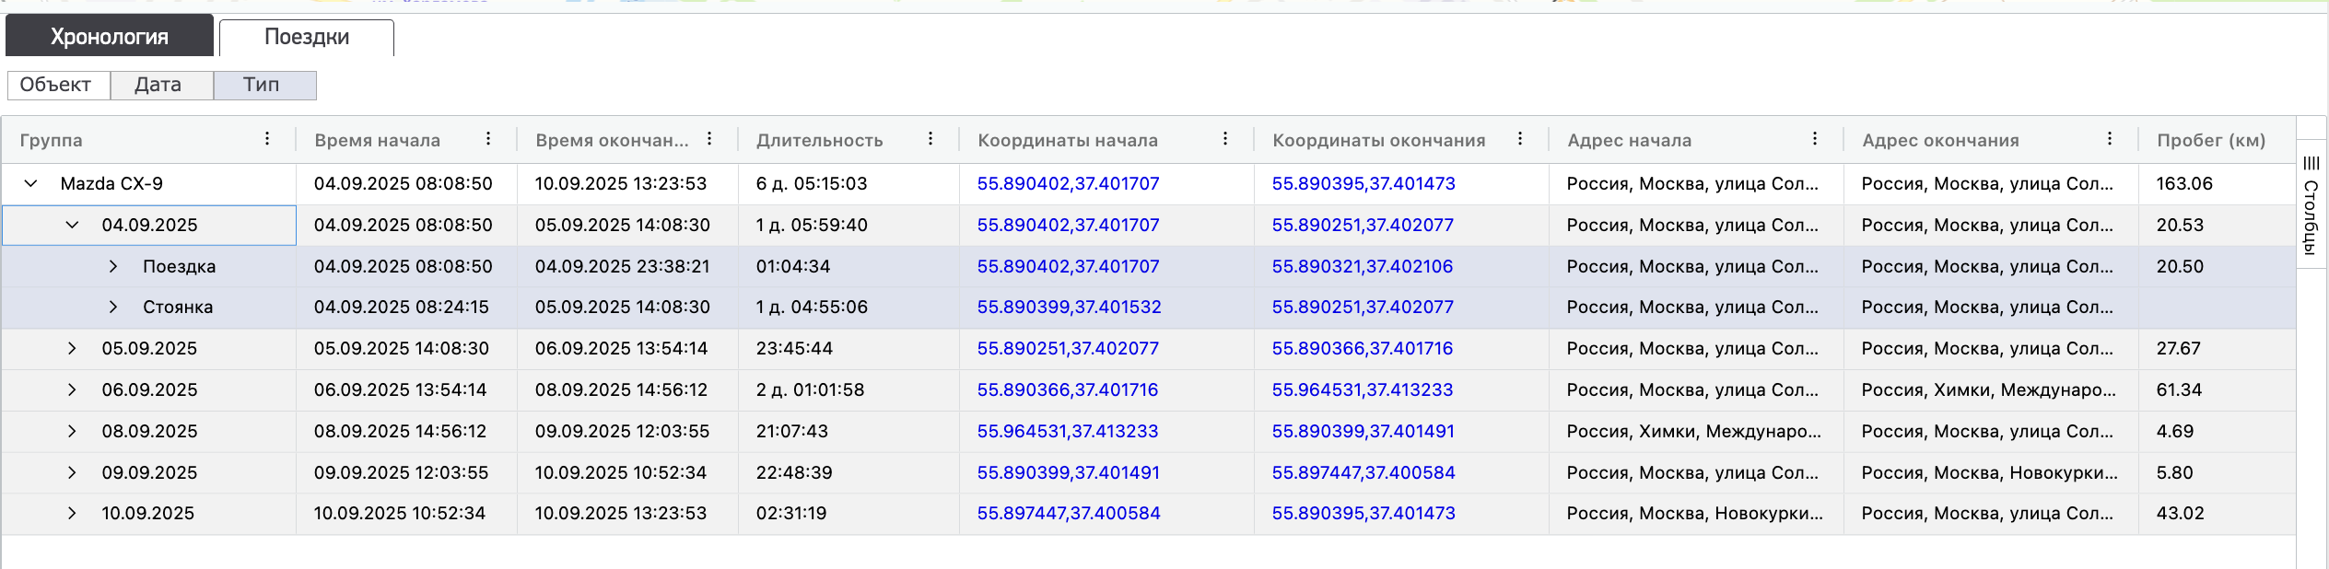Open column menu for Время начала

(x=488, y=139)
